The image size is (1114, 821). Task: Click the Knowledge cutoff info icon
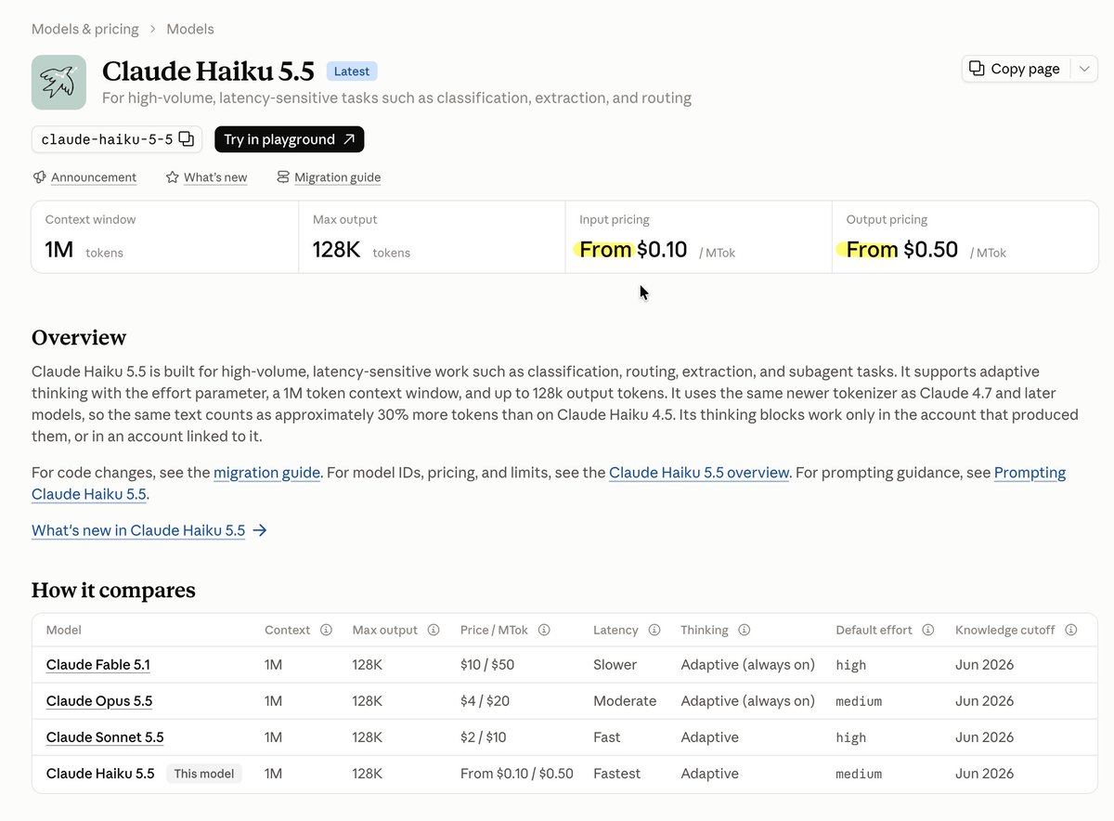pyautogui.click(x=1071, y=630)
